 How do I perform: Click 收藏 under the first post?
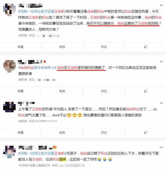point(21,47)
